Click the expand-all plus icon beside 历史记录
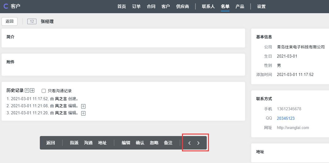This screenshot has height=163, width=329. pos(32,90)
